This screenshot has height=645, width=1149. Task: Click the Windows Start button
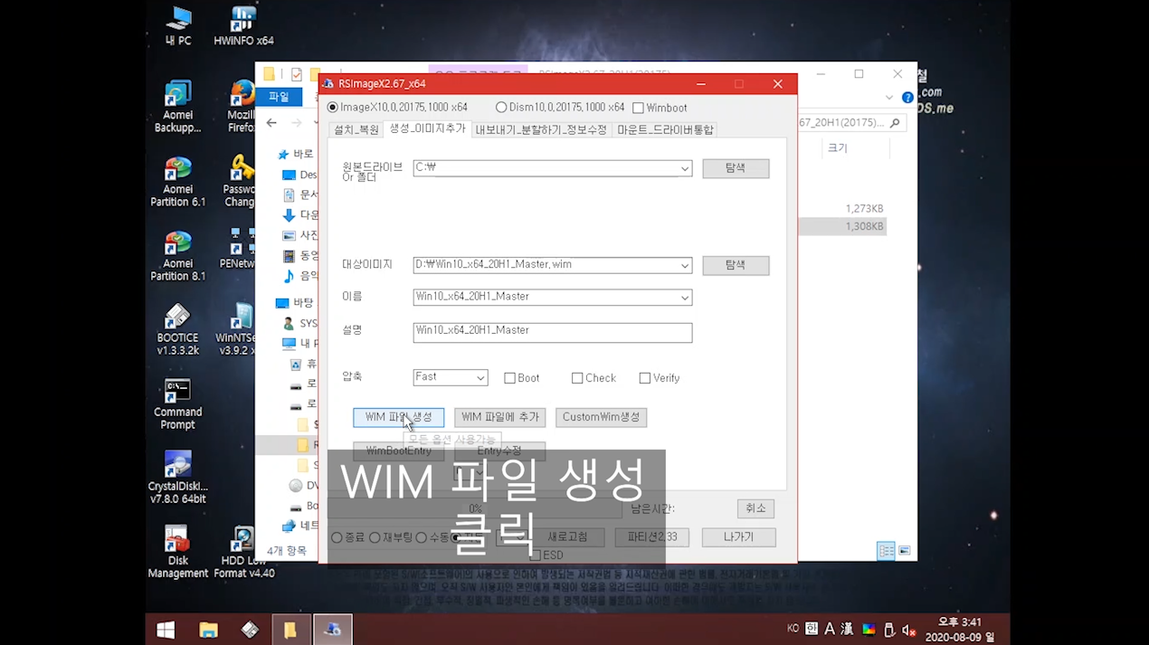coord(166,630)
